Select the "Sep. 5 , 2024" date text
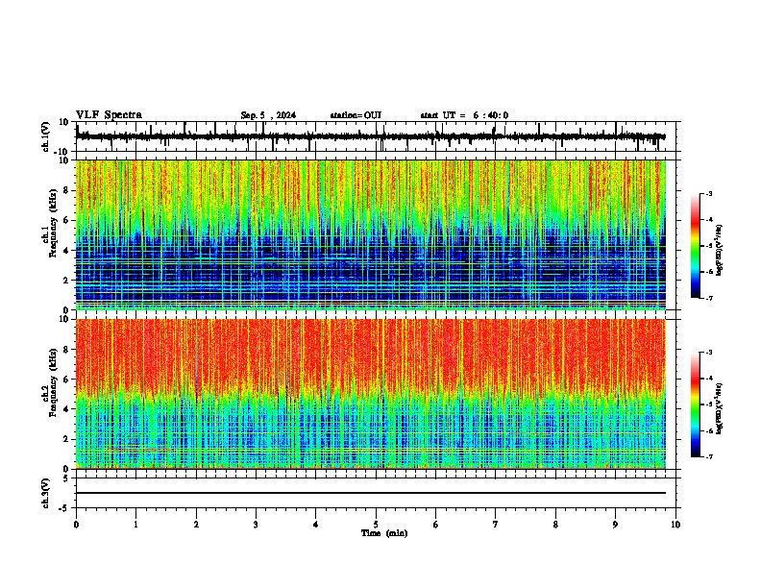This screenshot has width=761, height=588. [268, 115]
